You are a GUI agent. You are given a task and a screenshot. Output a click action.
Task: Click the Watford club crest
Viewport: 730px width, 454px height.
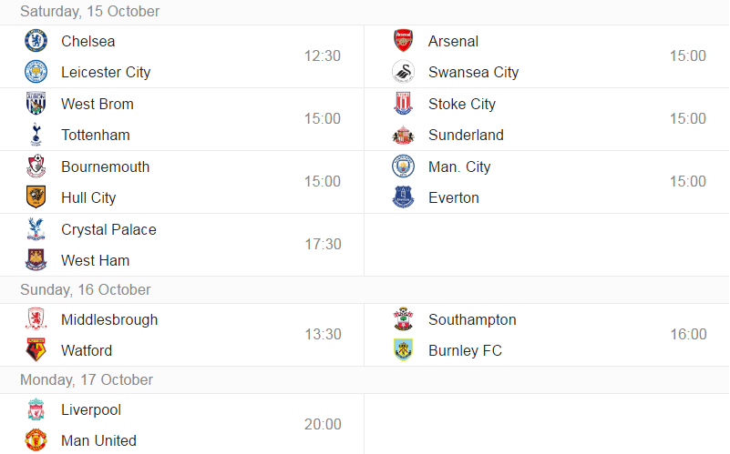pos(36,350)
